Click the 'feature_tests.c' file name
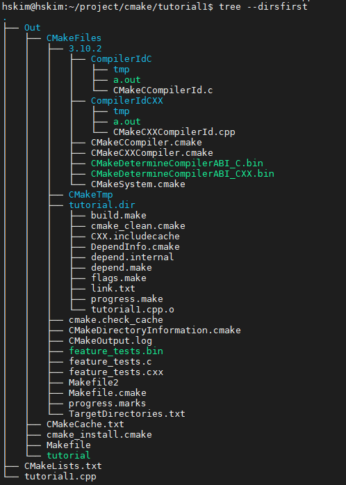The image size is (346, 485). click(110, 361)
